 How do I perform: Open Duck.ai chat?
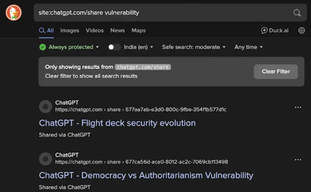[x=275, y=30]
